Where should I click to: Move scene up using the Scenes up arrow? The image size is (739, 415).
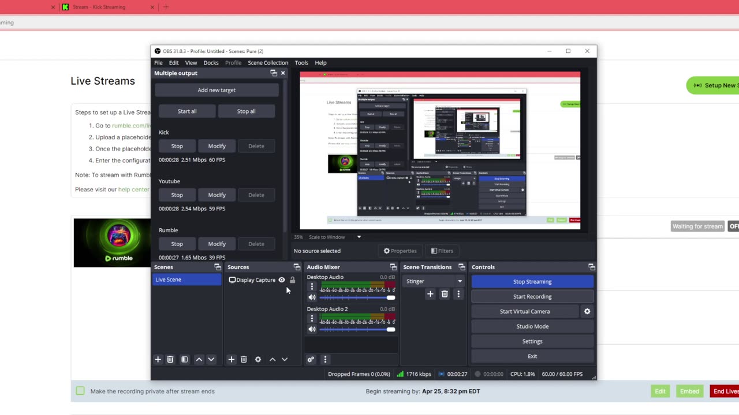199,359
